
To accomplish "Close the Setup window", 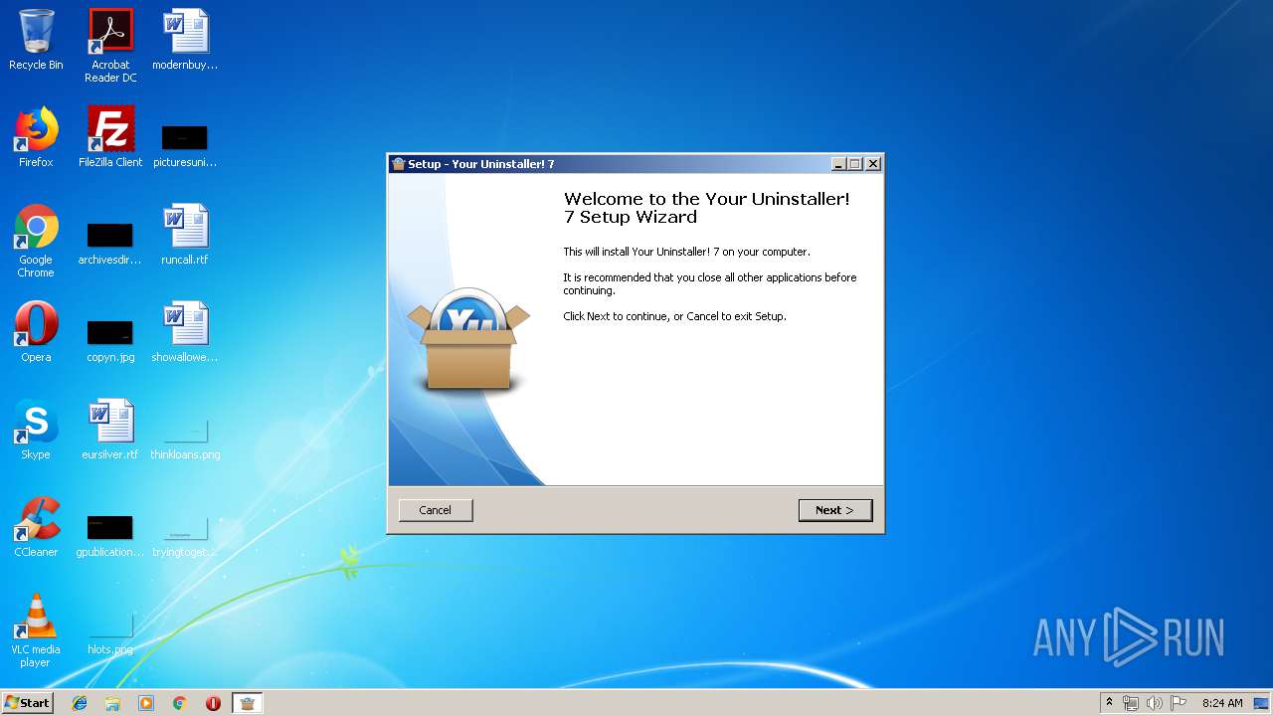I will (x=873, y=164).
